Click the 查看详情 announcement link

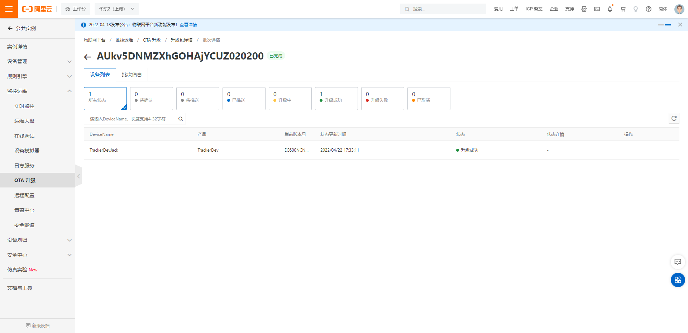[x=188, y=25]
